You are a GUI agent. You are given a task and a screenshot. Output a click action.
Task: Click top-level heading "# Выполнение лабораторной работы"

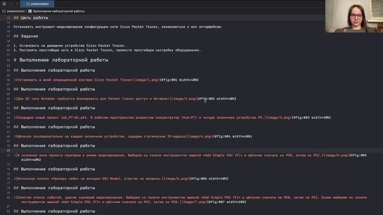tap(61, 60)
